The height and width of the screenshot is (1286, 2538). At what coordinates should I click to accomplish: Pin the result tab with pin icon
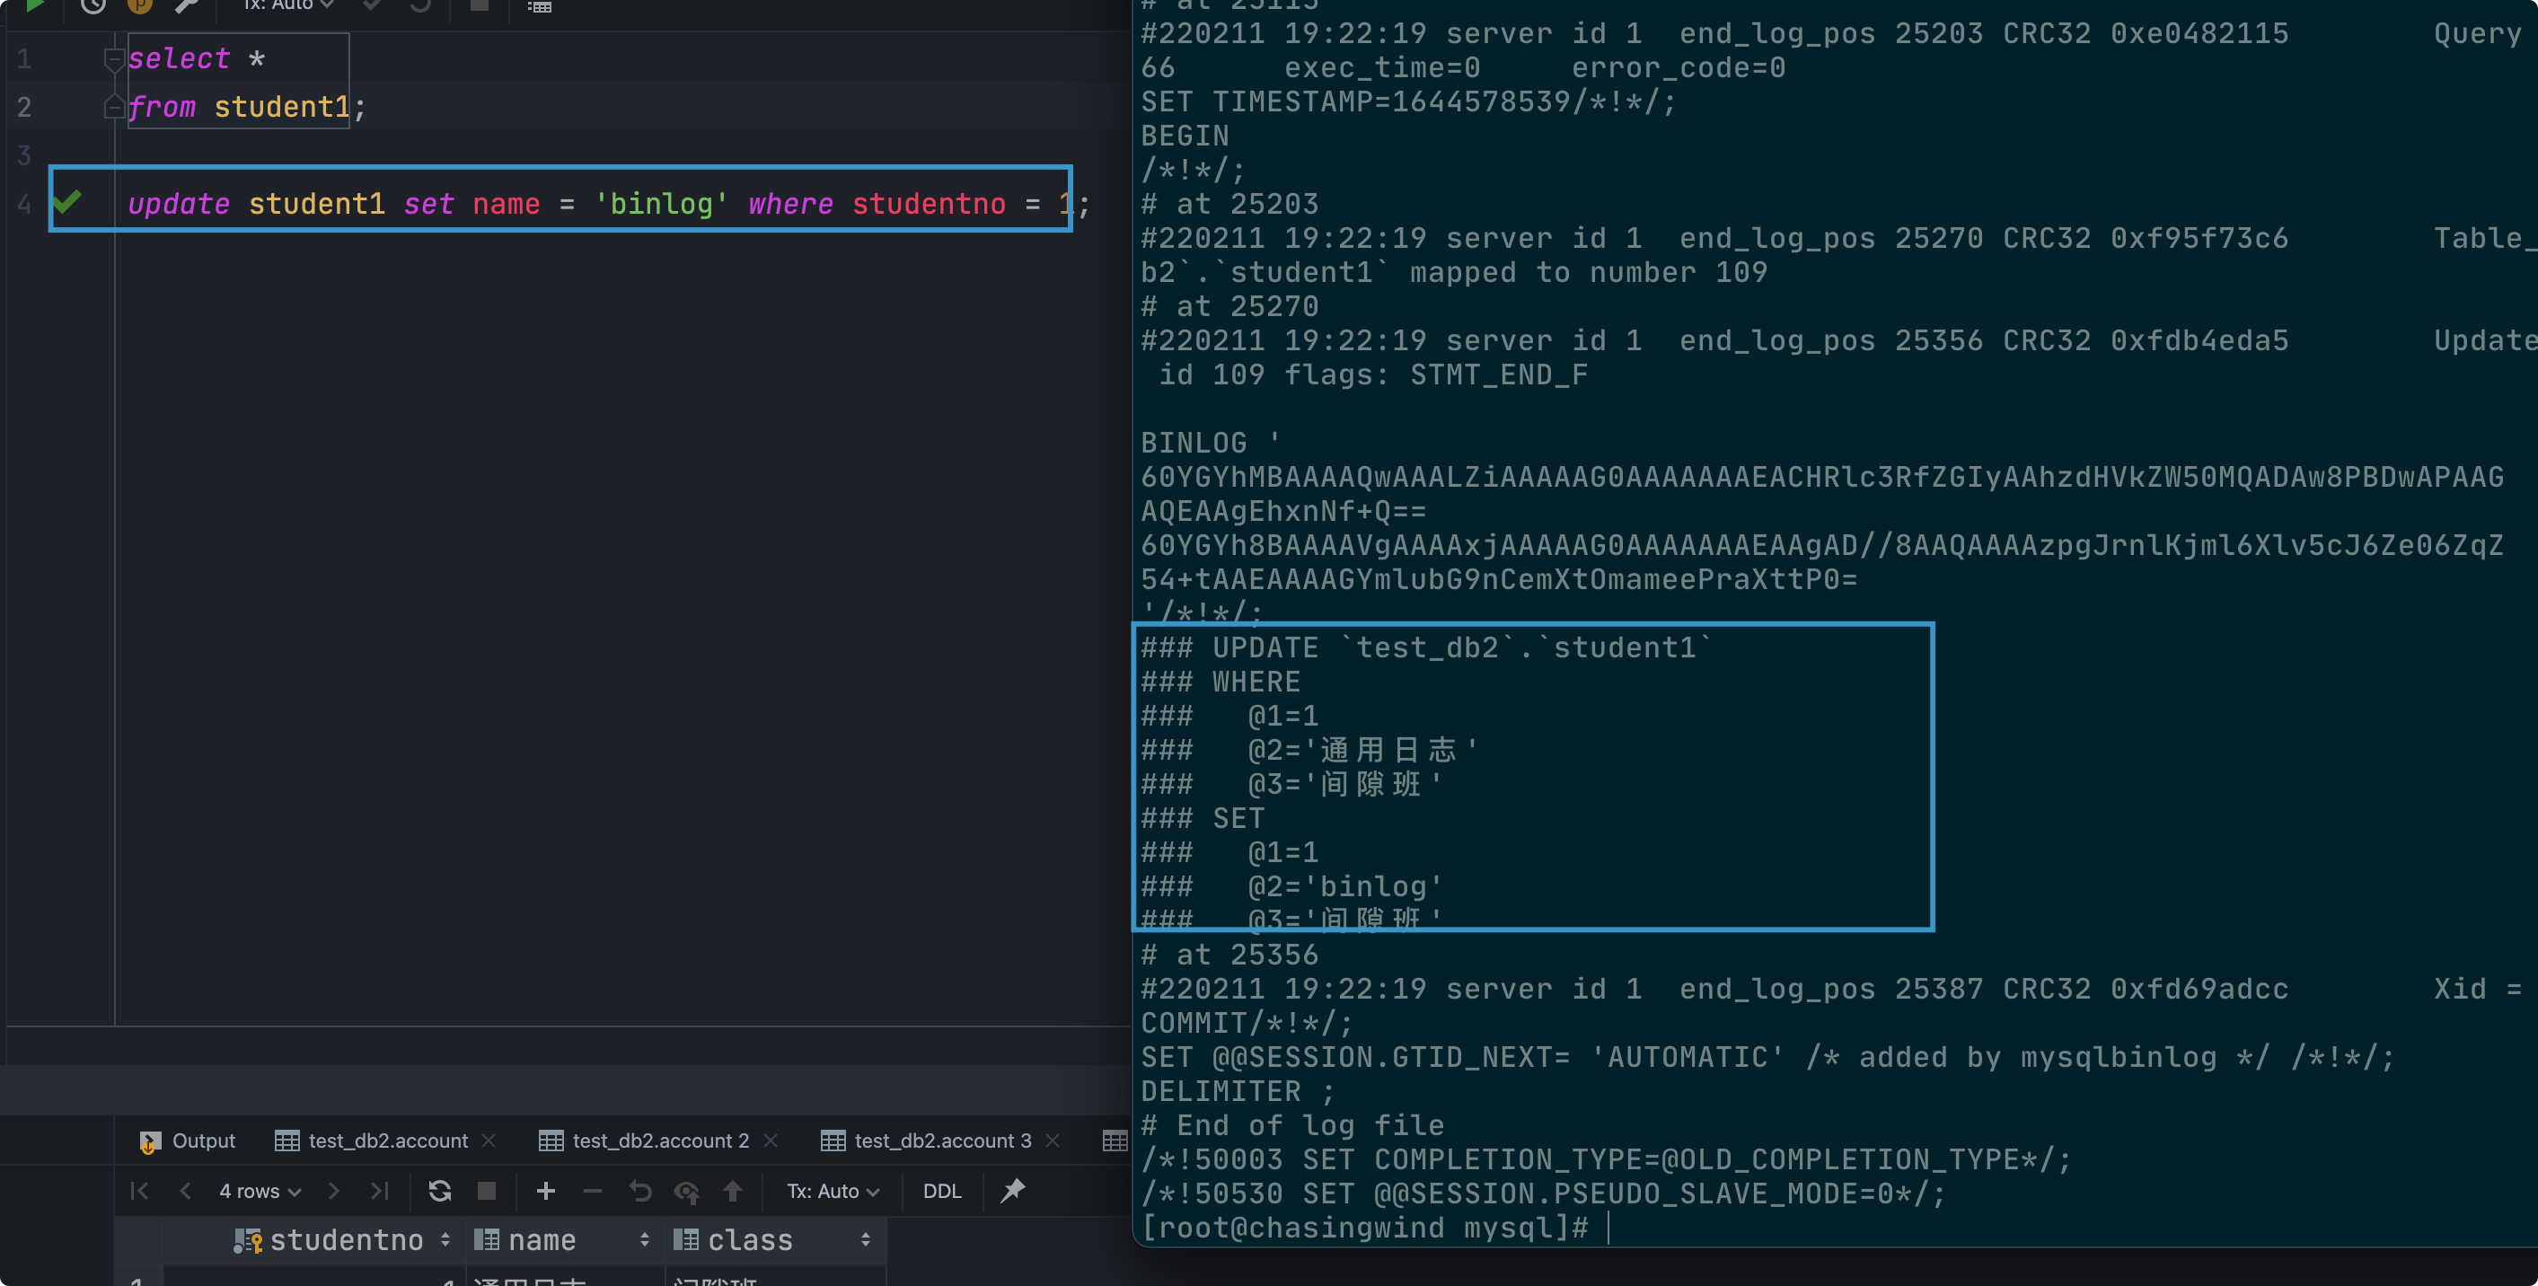(1012, 1191)
